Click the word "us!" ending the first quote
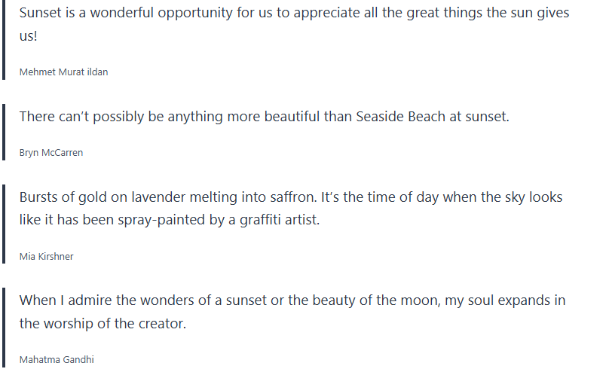The image size is (609, 372). point(28,37)
